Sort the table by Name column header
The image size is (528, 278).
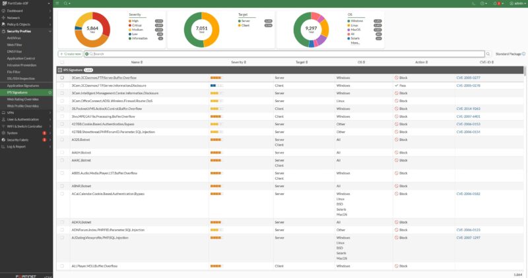point(137,62)
